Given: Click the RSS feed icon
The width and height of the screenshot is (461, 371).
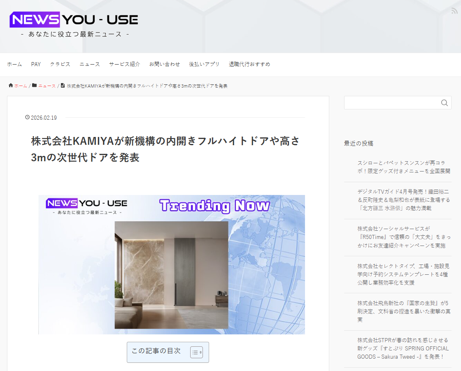Looking at the screenshot, I should pos(454,11).
